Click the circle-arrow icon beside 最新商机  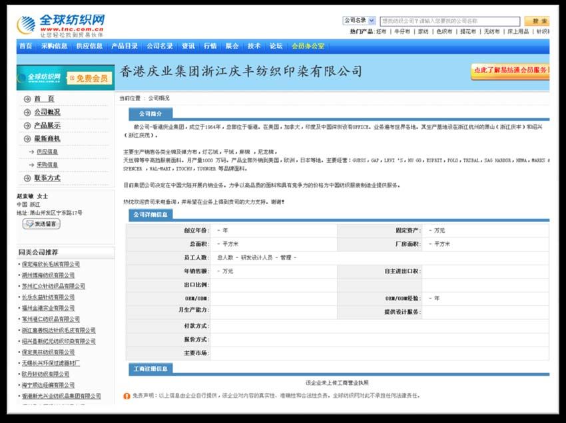pyautogui.click(x=27, y=139)
